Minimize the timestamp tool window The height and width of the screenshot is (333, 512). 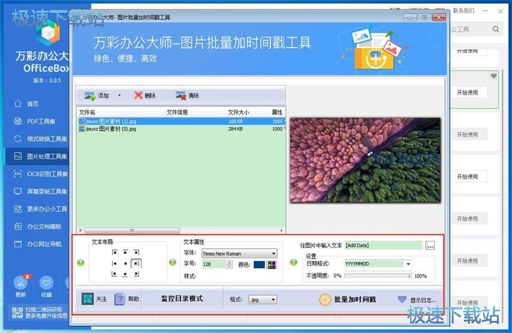pos(410,17)
